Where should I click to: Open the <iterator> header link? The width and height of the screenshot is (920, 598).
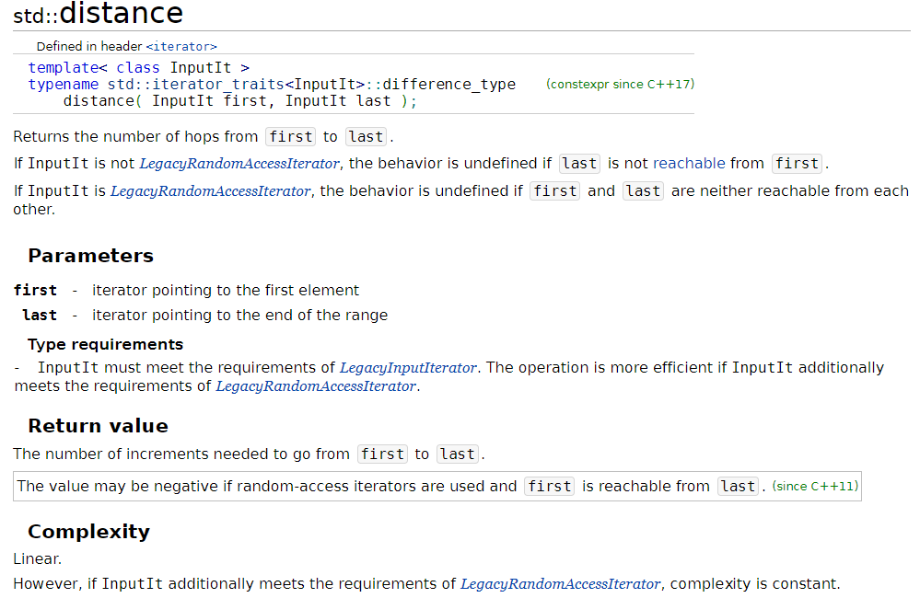click(x=181, y=46)
